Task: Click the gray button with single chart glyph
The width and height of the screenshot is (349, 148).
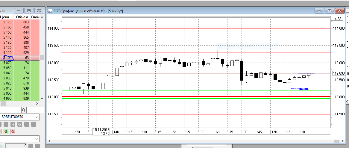Action: click(13, 124)
